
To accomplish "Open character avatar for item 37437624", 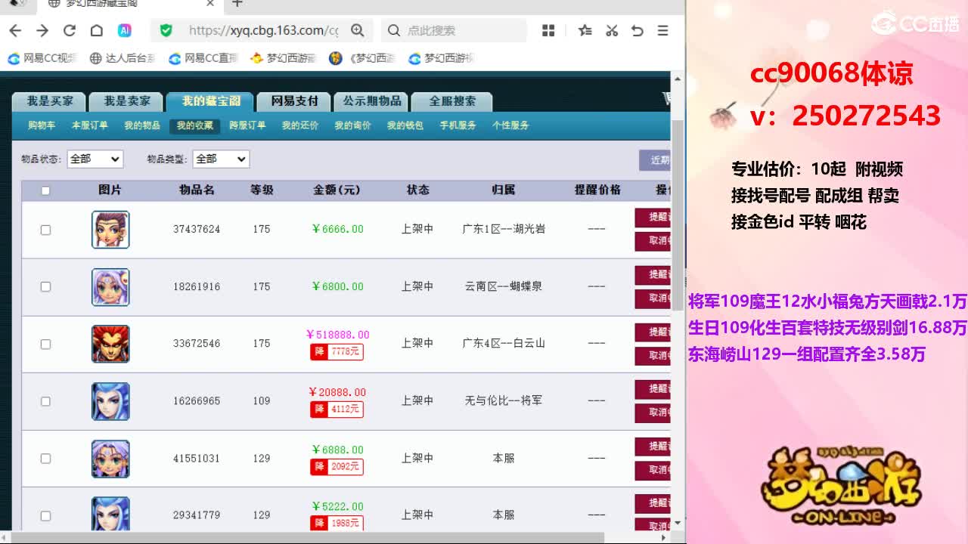I will [110, 230].
